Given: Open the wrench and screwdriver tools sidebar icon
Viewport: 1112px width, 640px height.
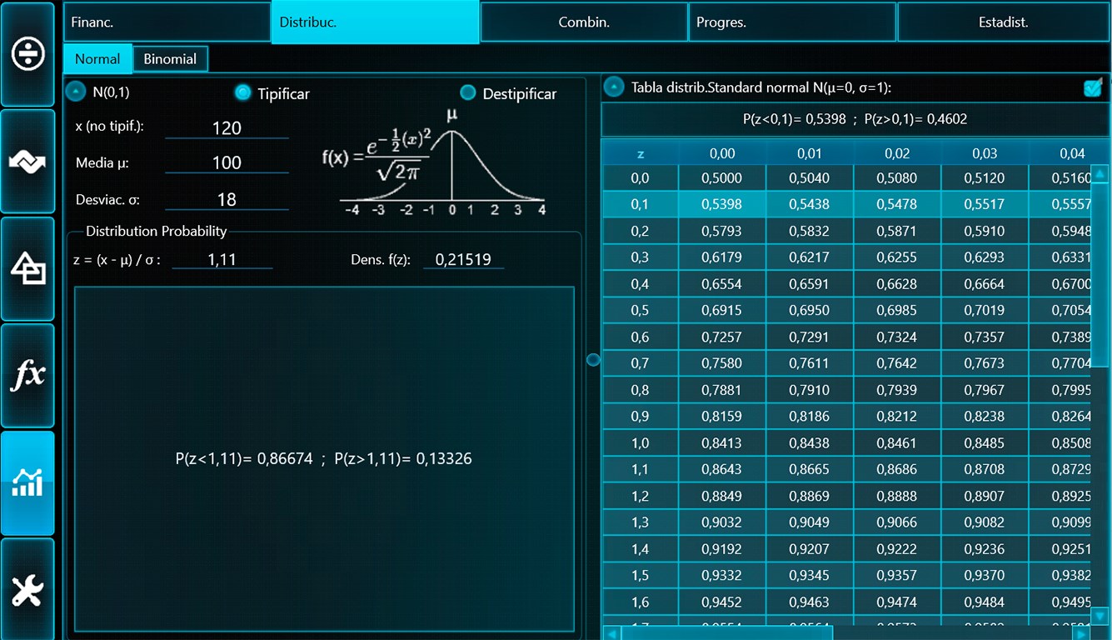Looking at the screenshot, I should pos(27,589).
